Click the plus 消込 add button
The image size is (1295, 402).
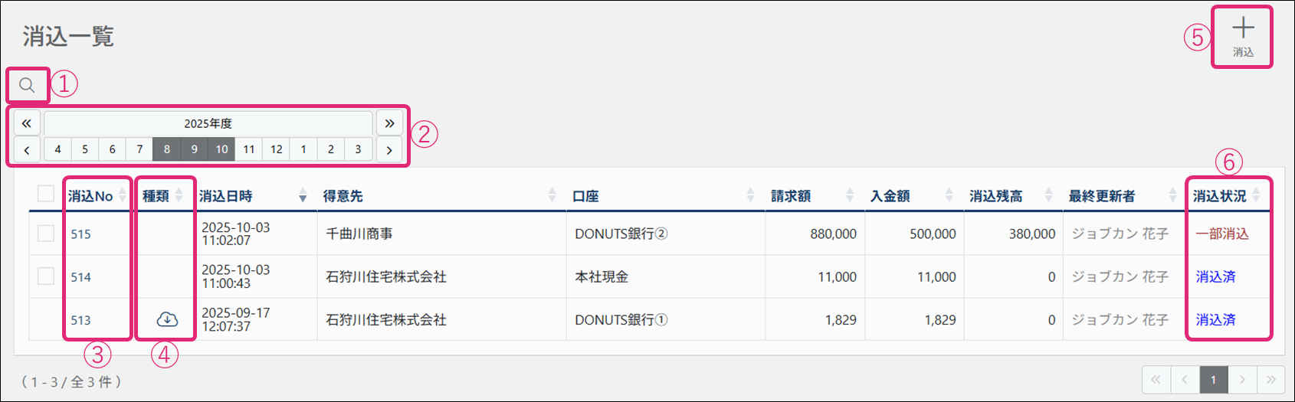[x=1242, y=37]
